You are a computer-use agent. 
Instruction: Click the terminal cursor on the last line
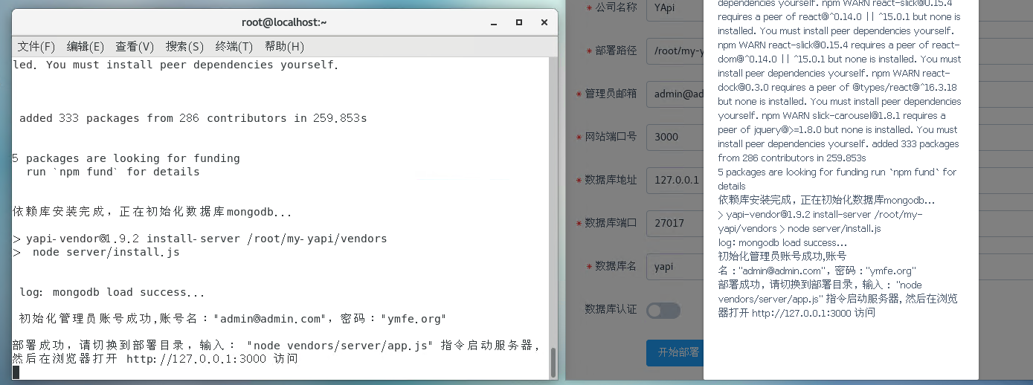click(16, 372)
